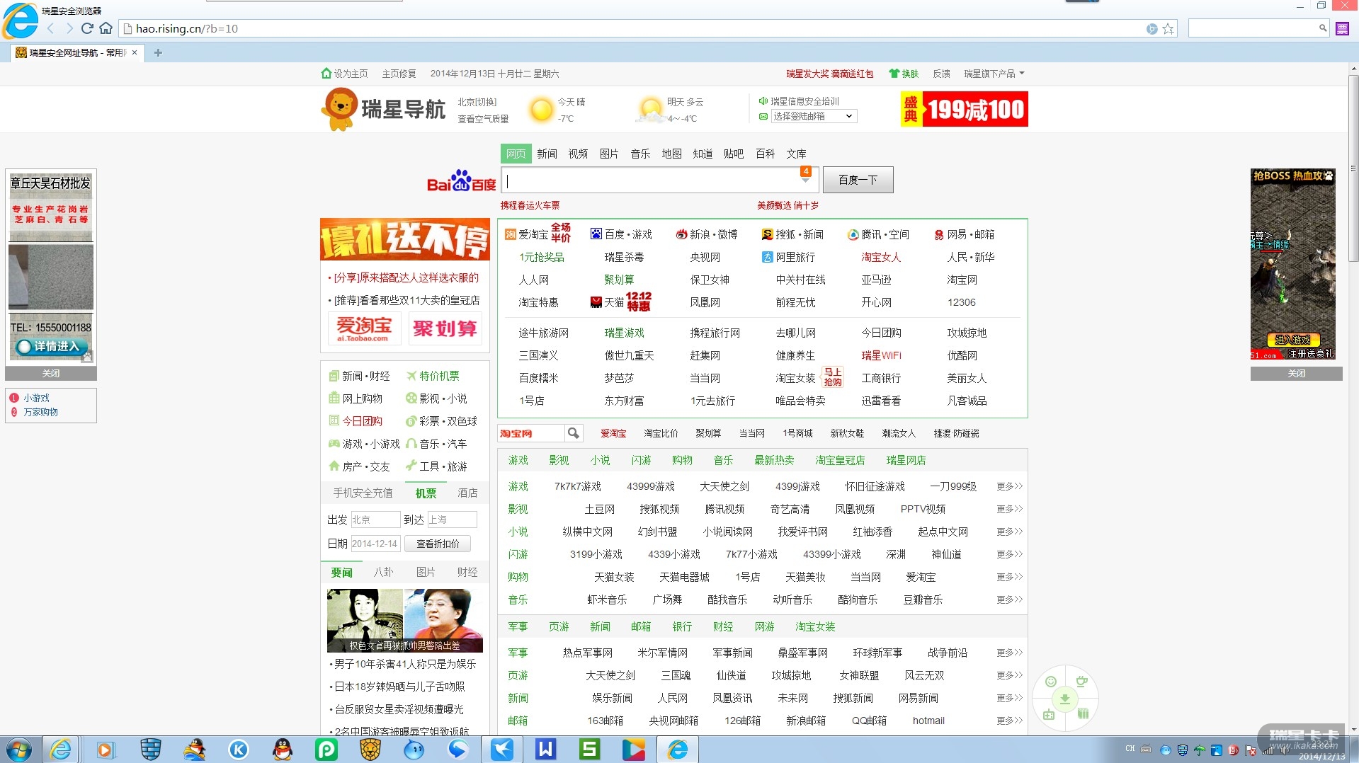
Task: Open the blue W app in taskbar
Action: point(545,749)
